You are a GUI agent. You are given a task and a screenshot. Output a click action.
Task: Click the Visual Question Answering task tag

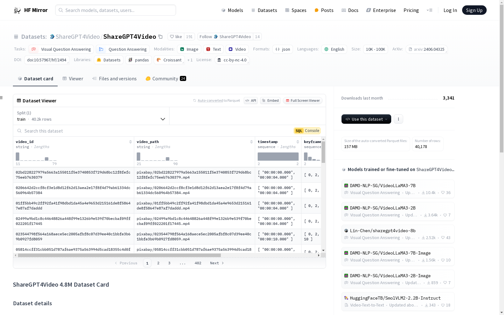(x=61, y=49)
